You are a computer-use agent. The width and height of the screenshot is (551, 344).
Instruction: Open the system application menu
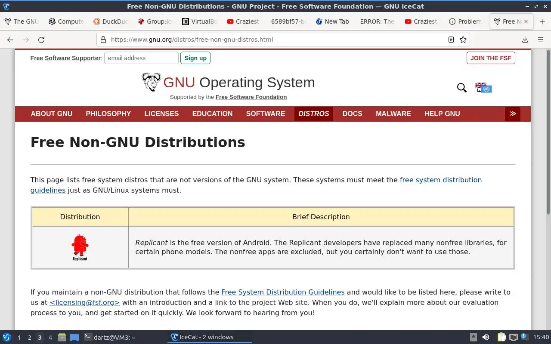pyautogui.click(x=6, y=337)
